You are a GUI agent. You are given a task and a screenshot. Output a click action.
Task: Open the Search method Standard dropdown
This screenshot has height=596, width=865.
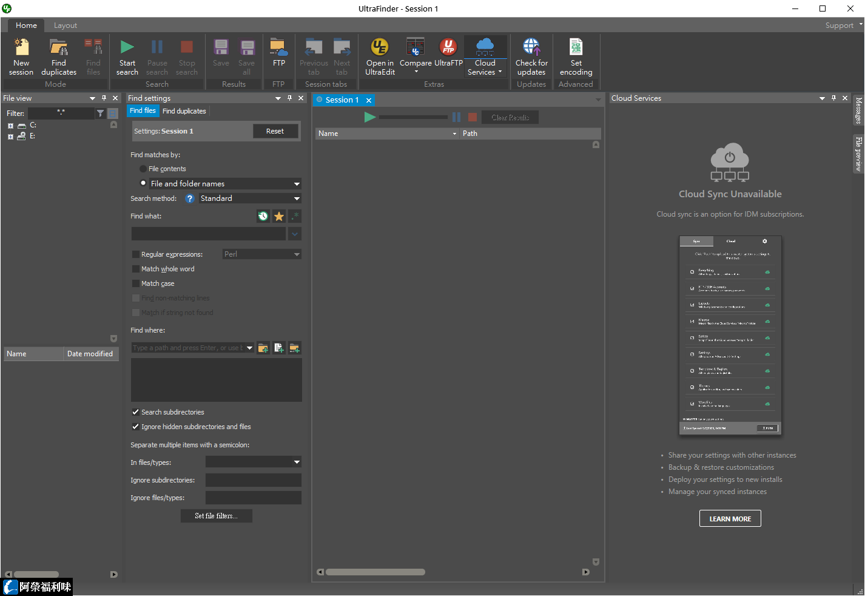297,198
